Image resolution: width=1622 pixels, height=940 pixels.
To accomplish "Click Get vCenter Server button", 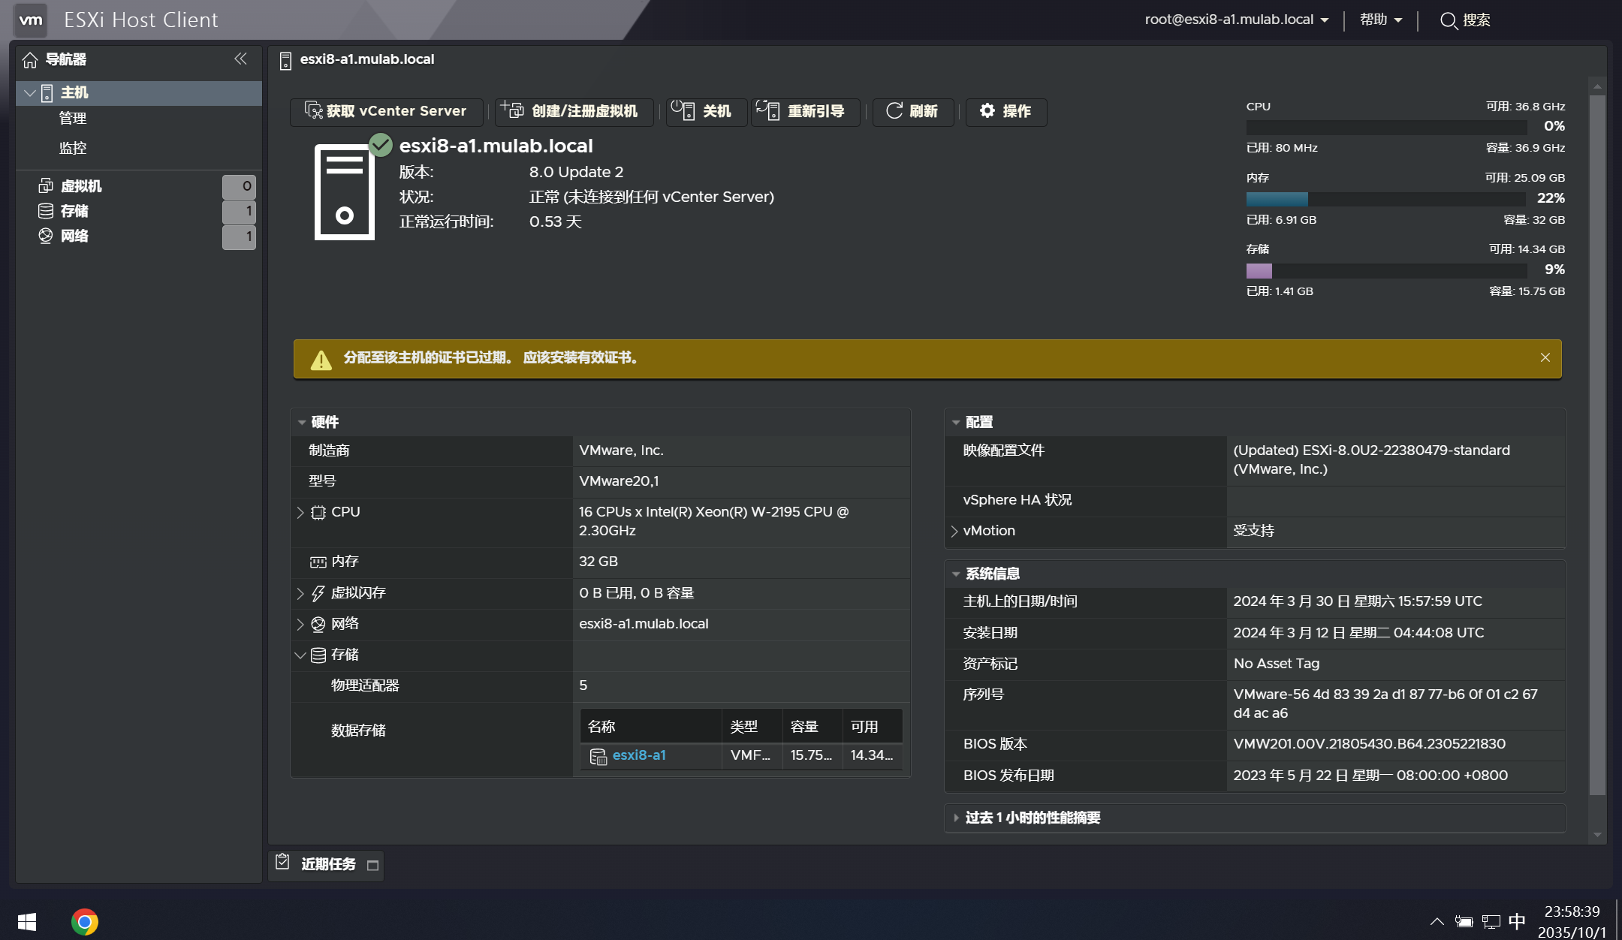I will point(386,112).
